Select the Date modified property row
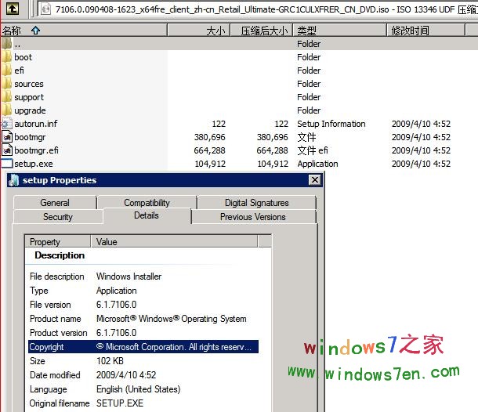Image resolution: width=478 pixels, height=412 pixels. coord(143,375)
